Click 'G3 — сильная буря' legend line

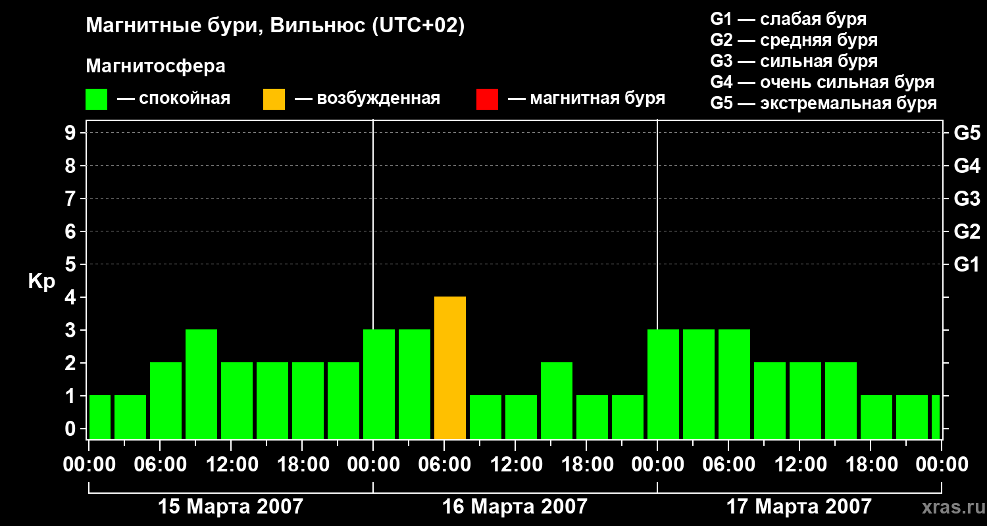point(794,61)
